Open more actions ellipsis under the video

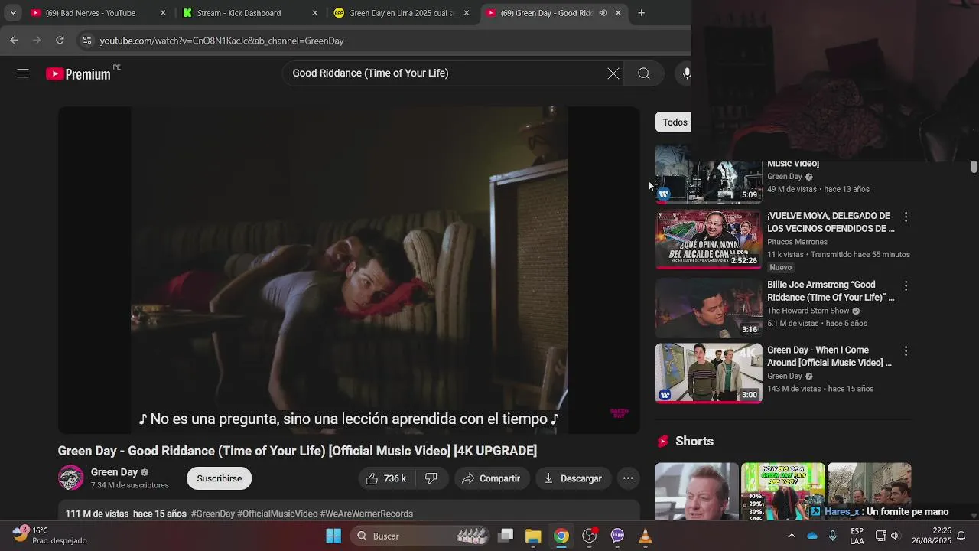pyautogui.click(x=628, y=478)
